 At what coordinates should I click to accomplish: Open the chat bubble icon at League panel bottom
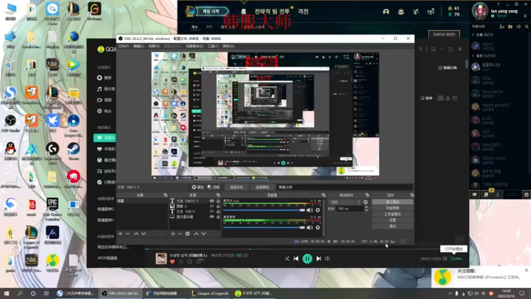(x=475, y=195)
